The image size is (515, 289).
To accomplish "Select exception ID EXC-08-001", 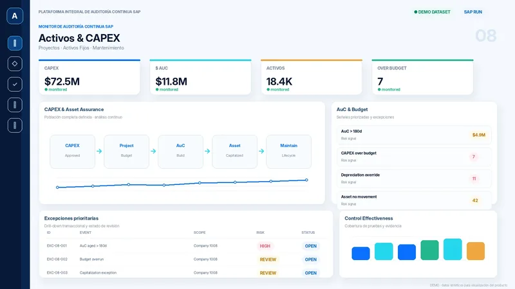I will tap(57, 246).
